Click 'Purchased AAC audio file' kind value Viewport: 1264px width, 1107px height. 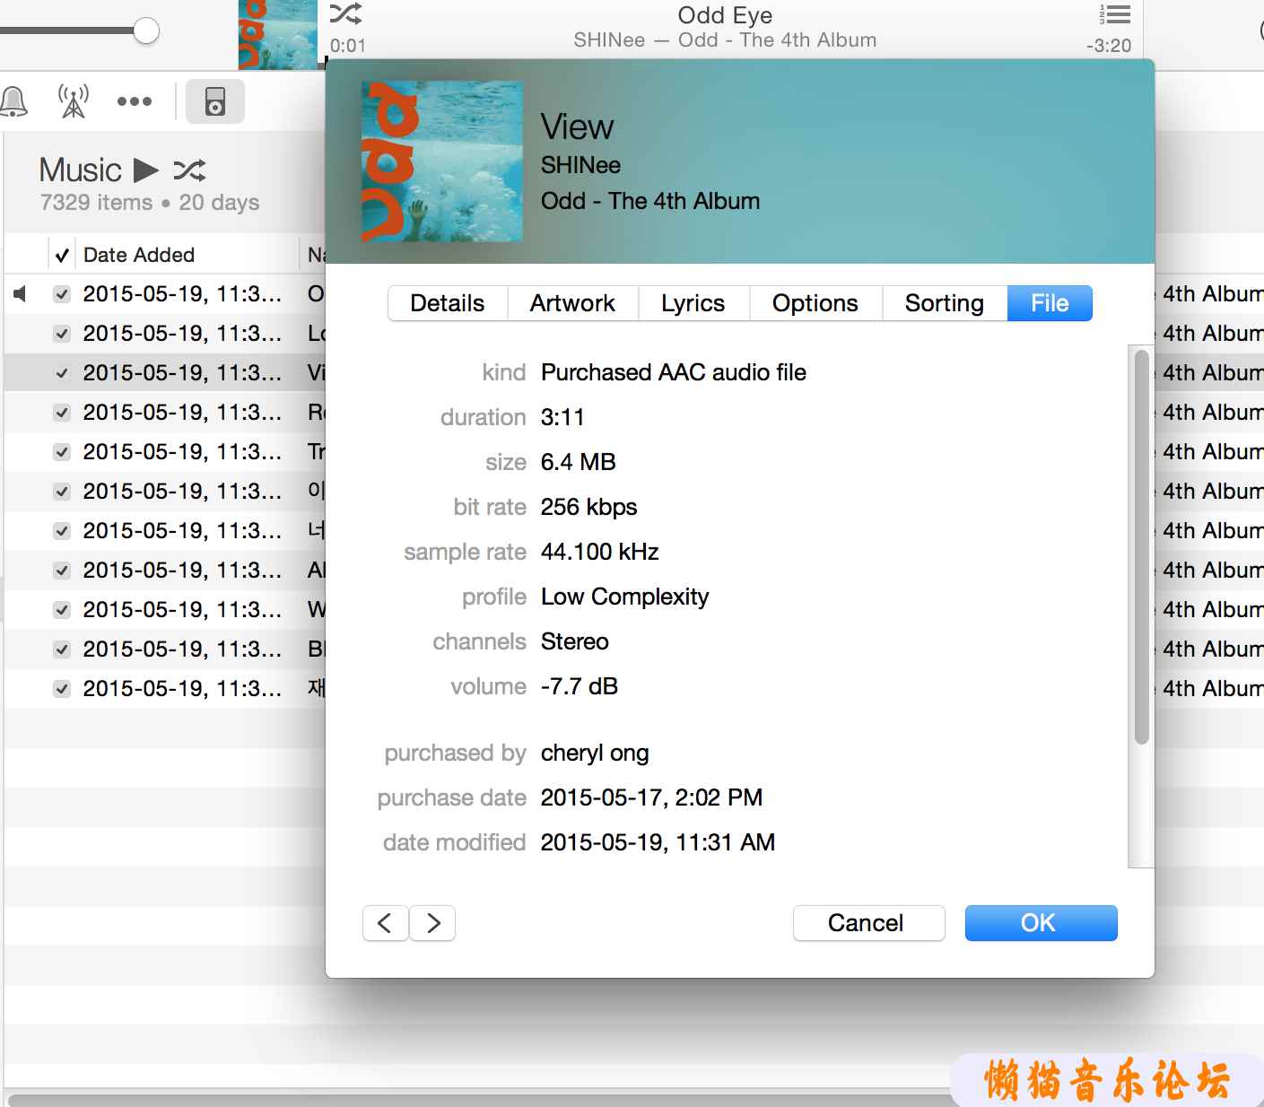coord(674,372)
